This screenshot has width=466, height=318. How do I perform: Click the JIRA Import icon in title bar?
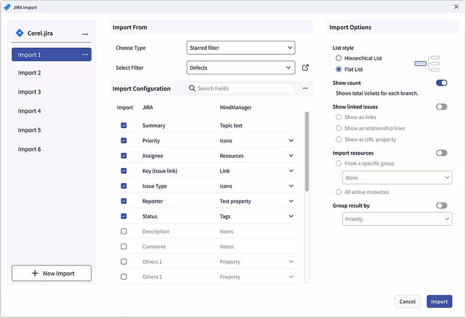pos(7,7)
